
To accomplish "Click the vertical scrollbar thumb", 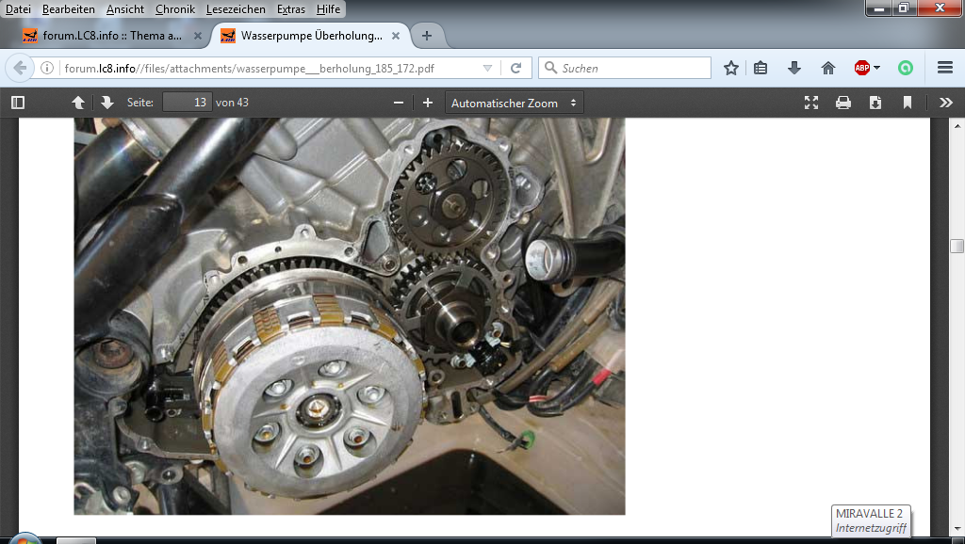I will [957, 247].
